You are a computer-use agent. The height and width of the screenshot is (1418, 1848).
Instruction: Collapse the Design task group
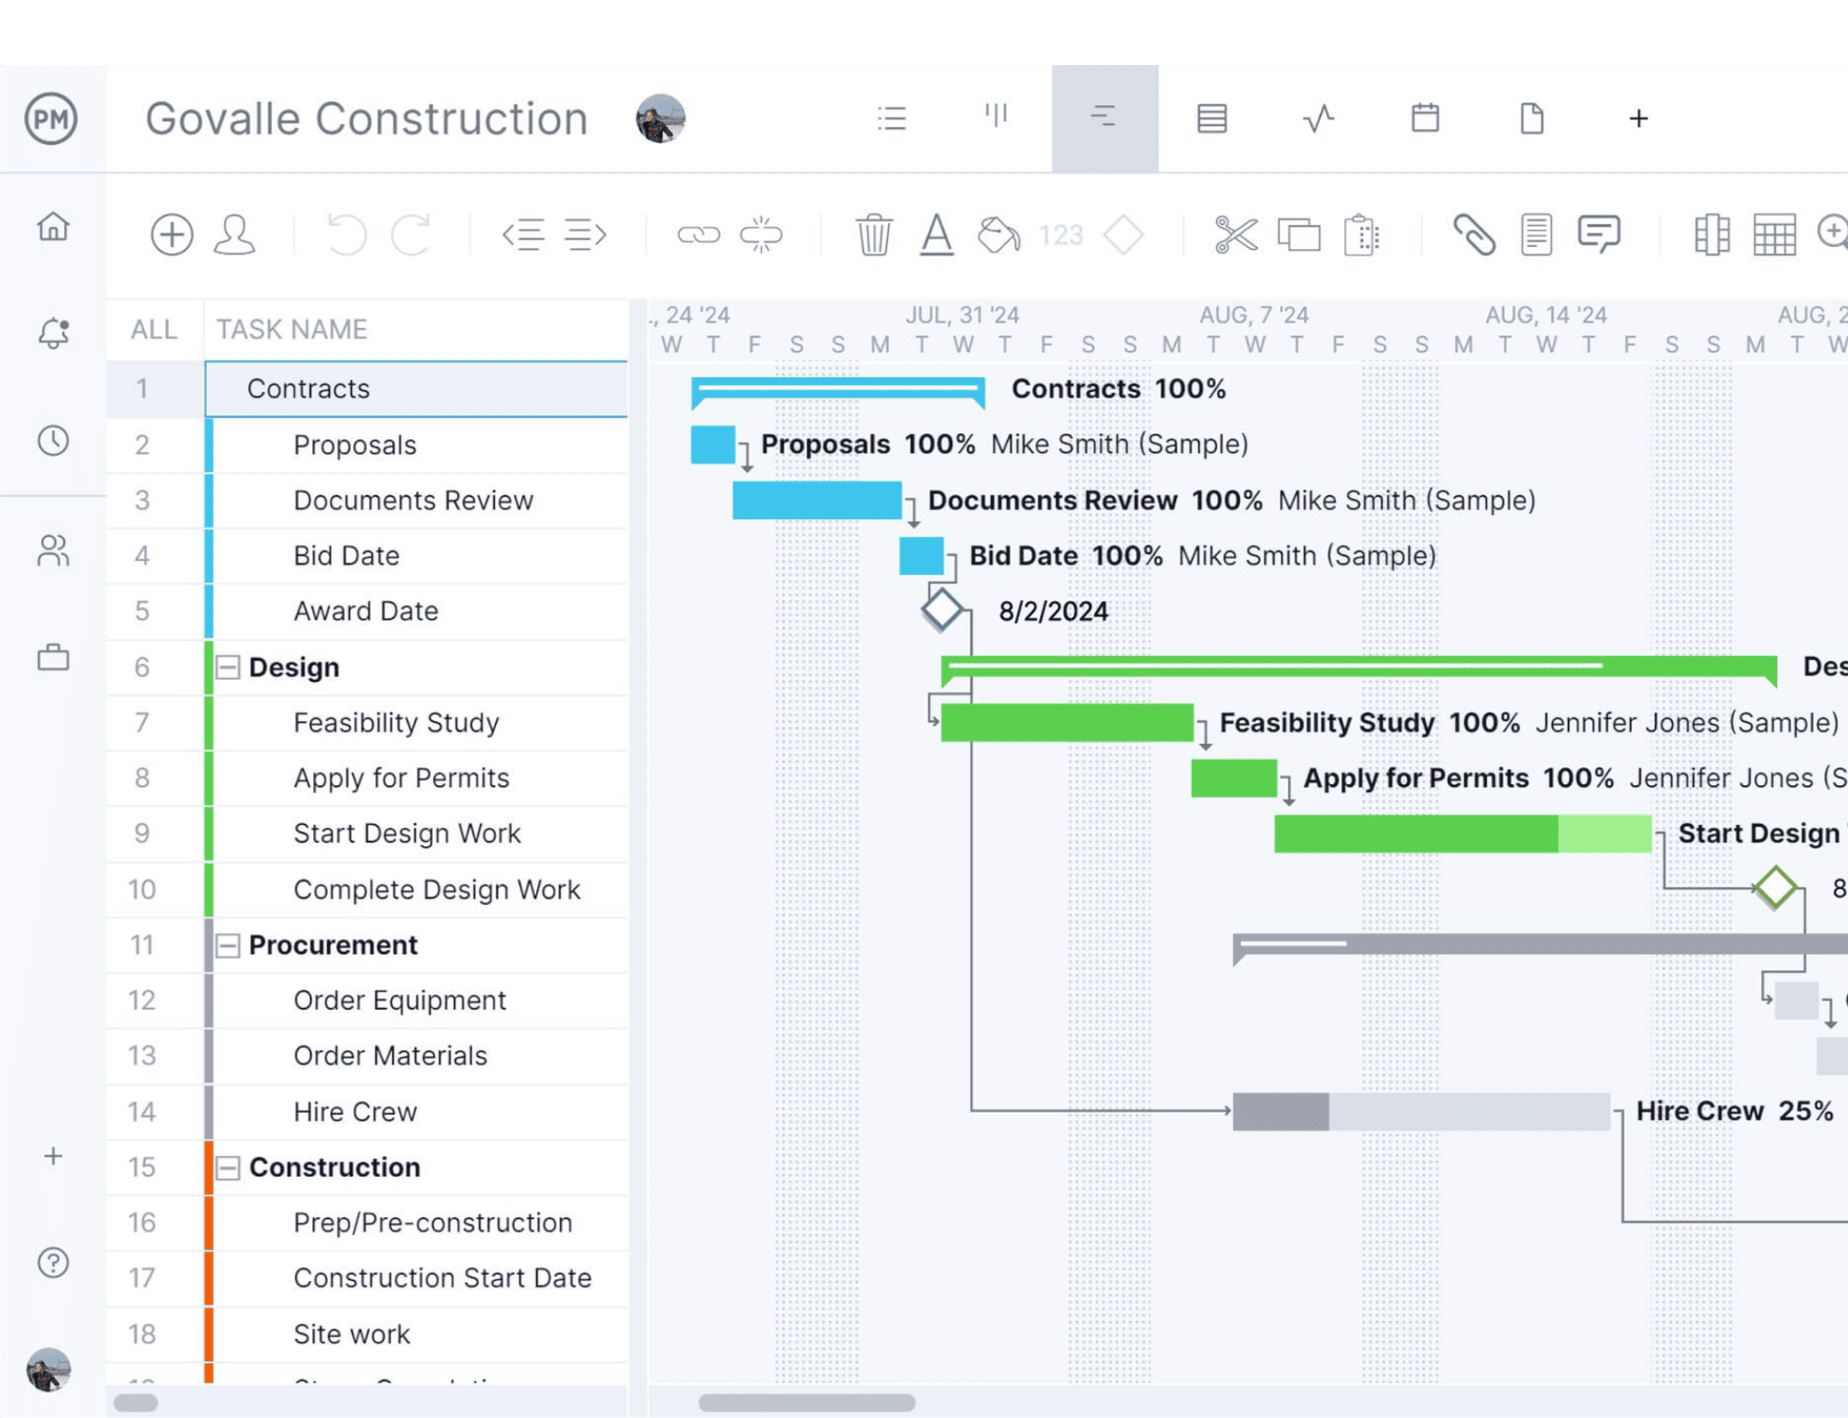228,667
